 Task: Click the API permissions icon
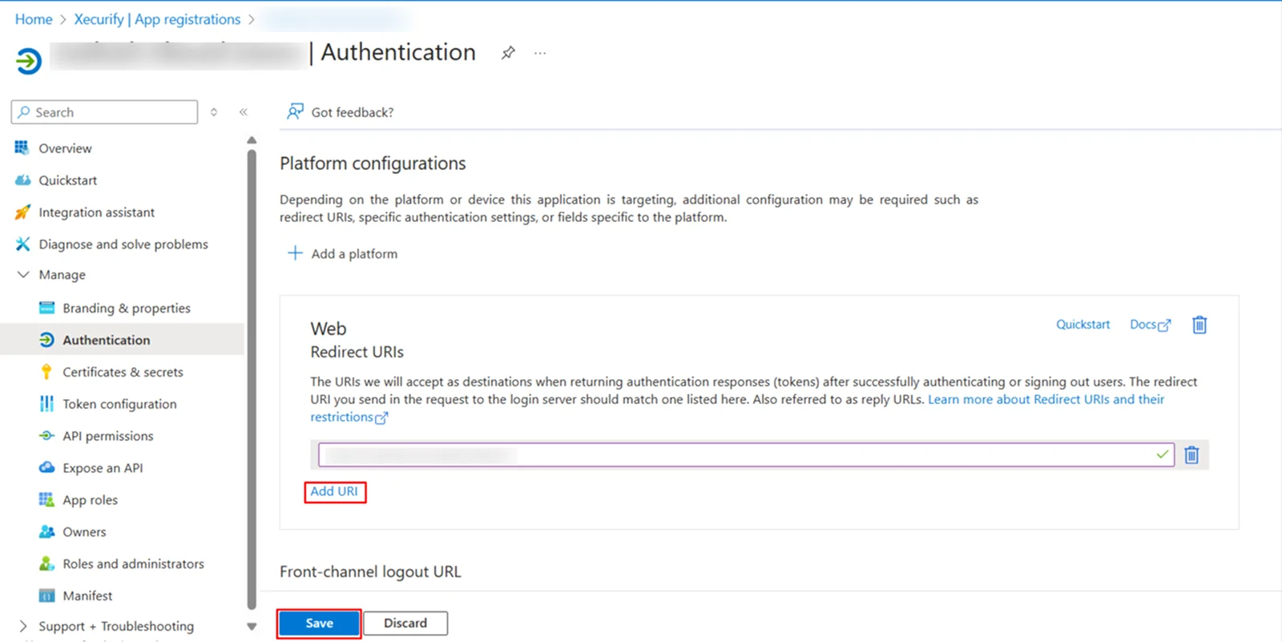point(46,436)
